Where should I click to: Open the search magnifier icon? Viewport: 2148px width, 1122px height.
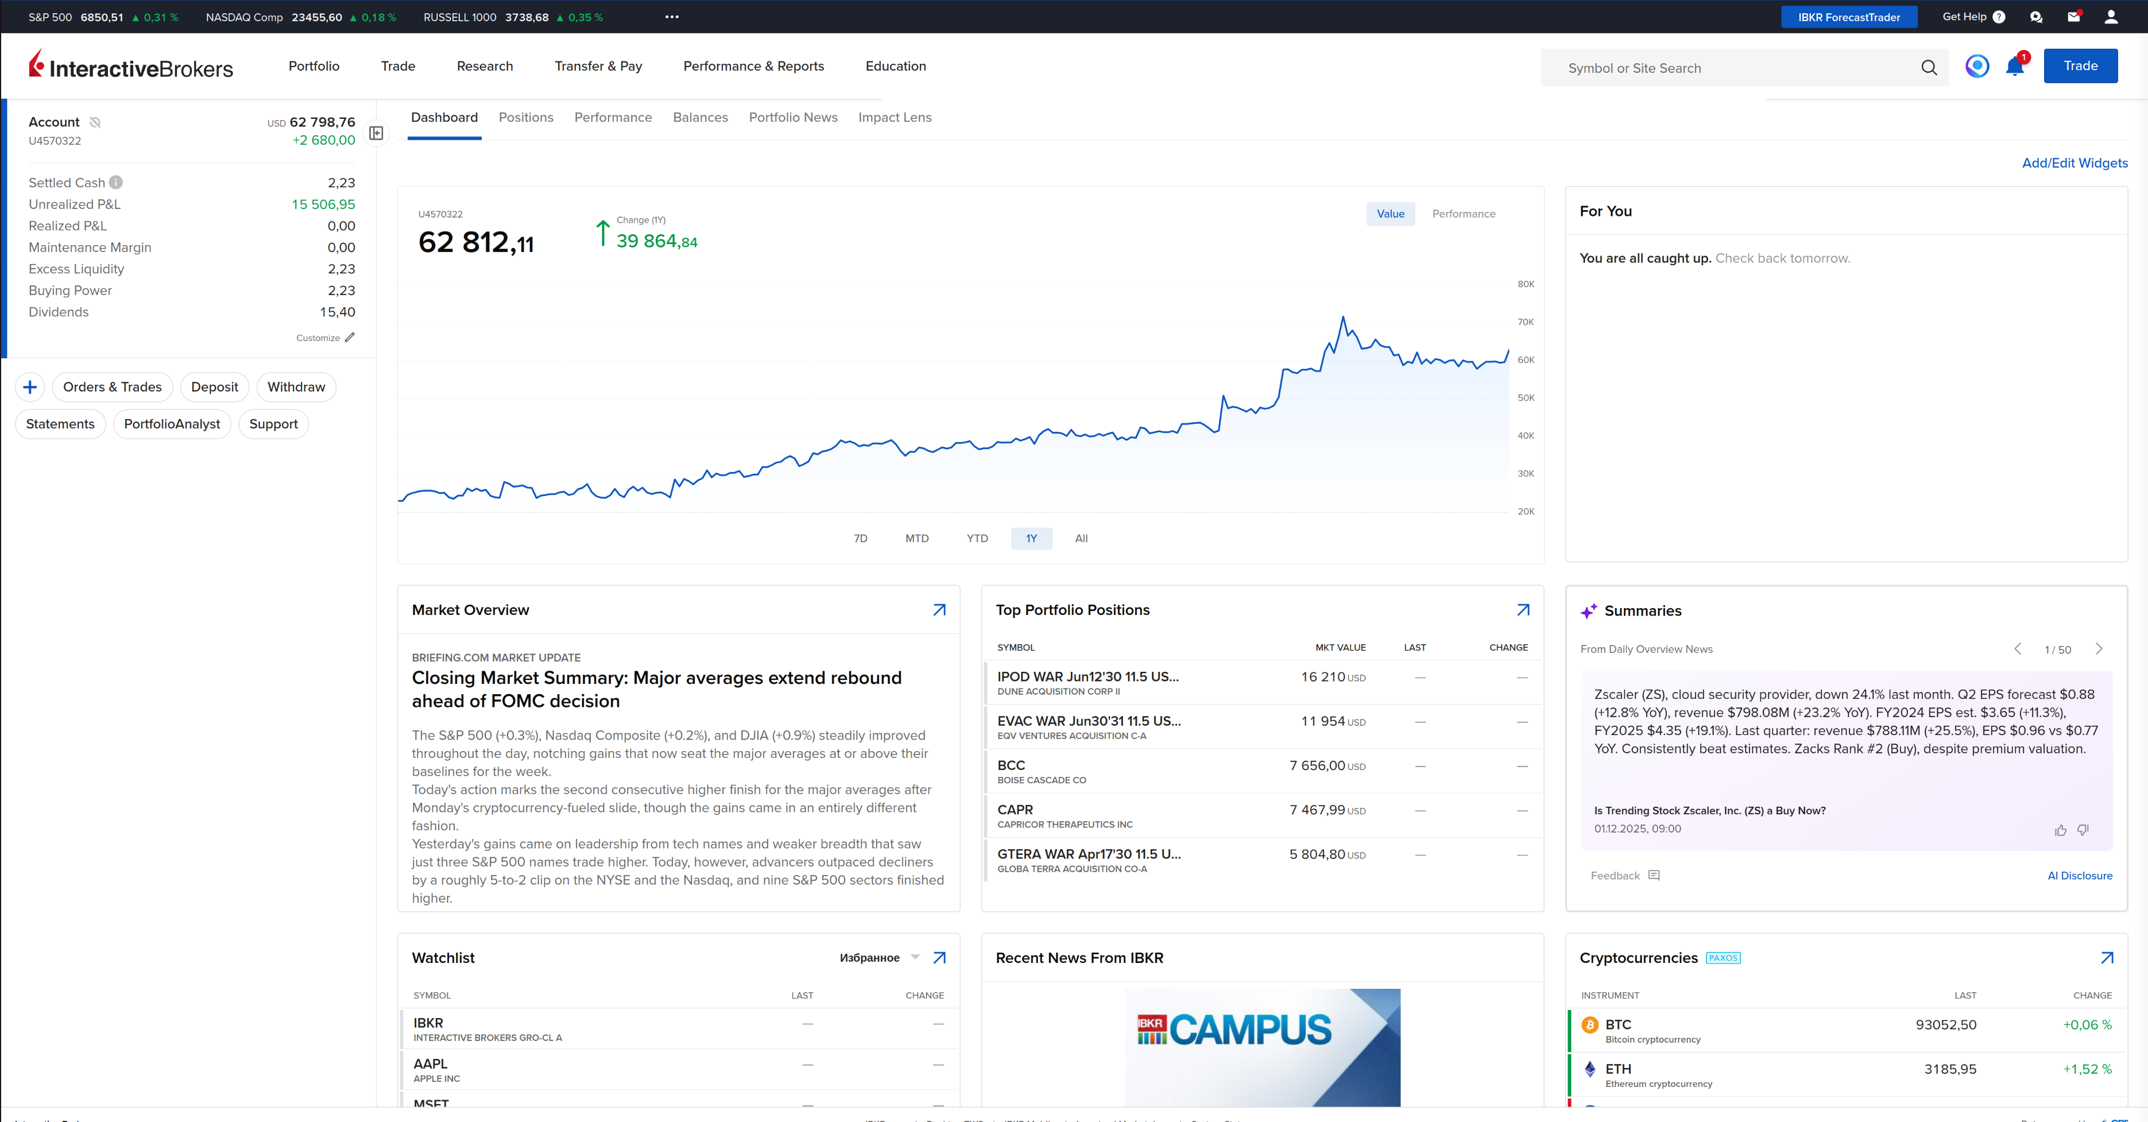tap(1929, 68)
